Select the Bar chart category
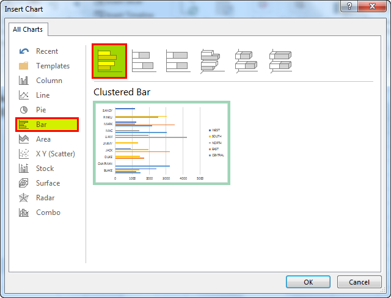This screenshot has width=391, height=298. (47, 125)
